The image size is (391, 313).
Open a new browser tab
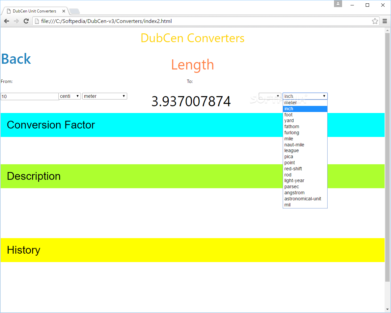point(74,11)
